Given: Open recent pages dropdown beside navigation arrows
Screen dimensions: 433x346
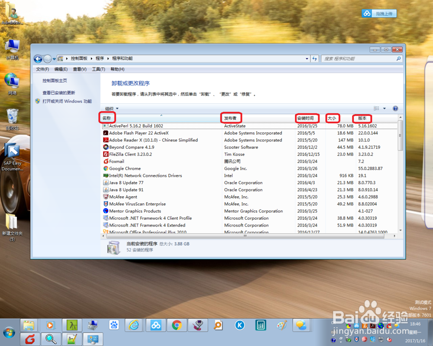Looking at the screenshot, I should coord(54,59).
